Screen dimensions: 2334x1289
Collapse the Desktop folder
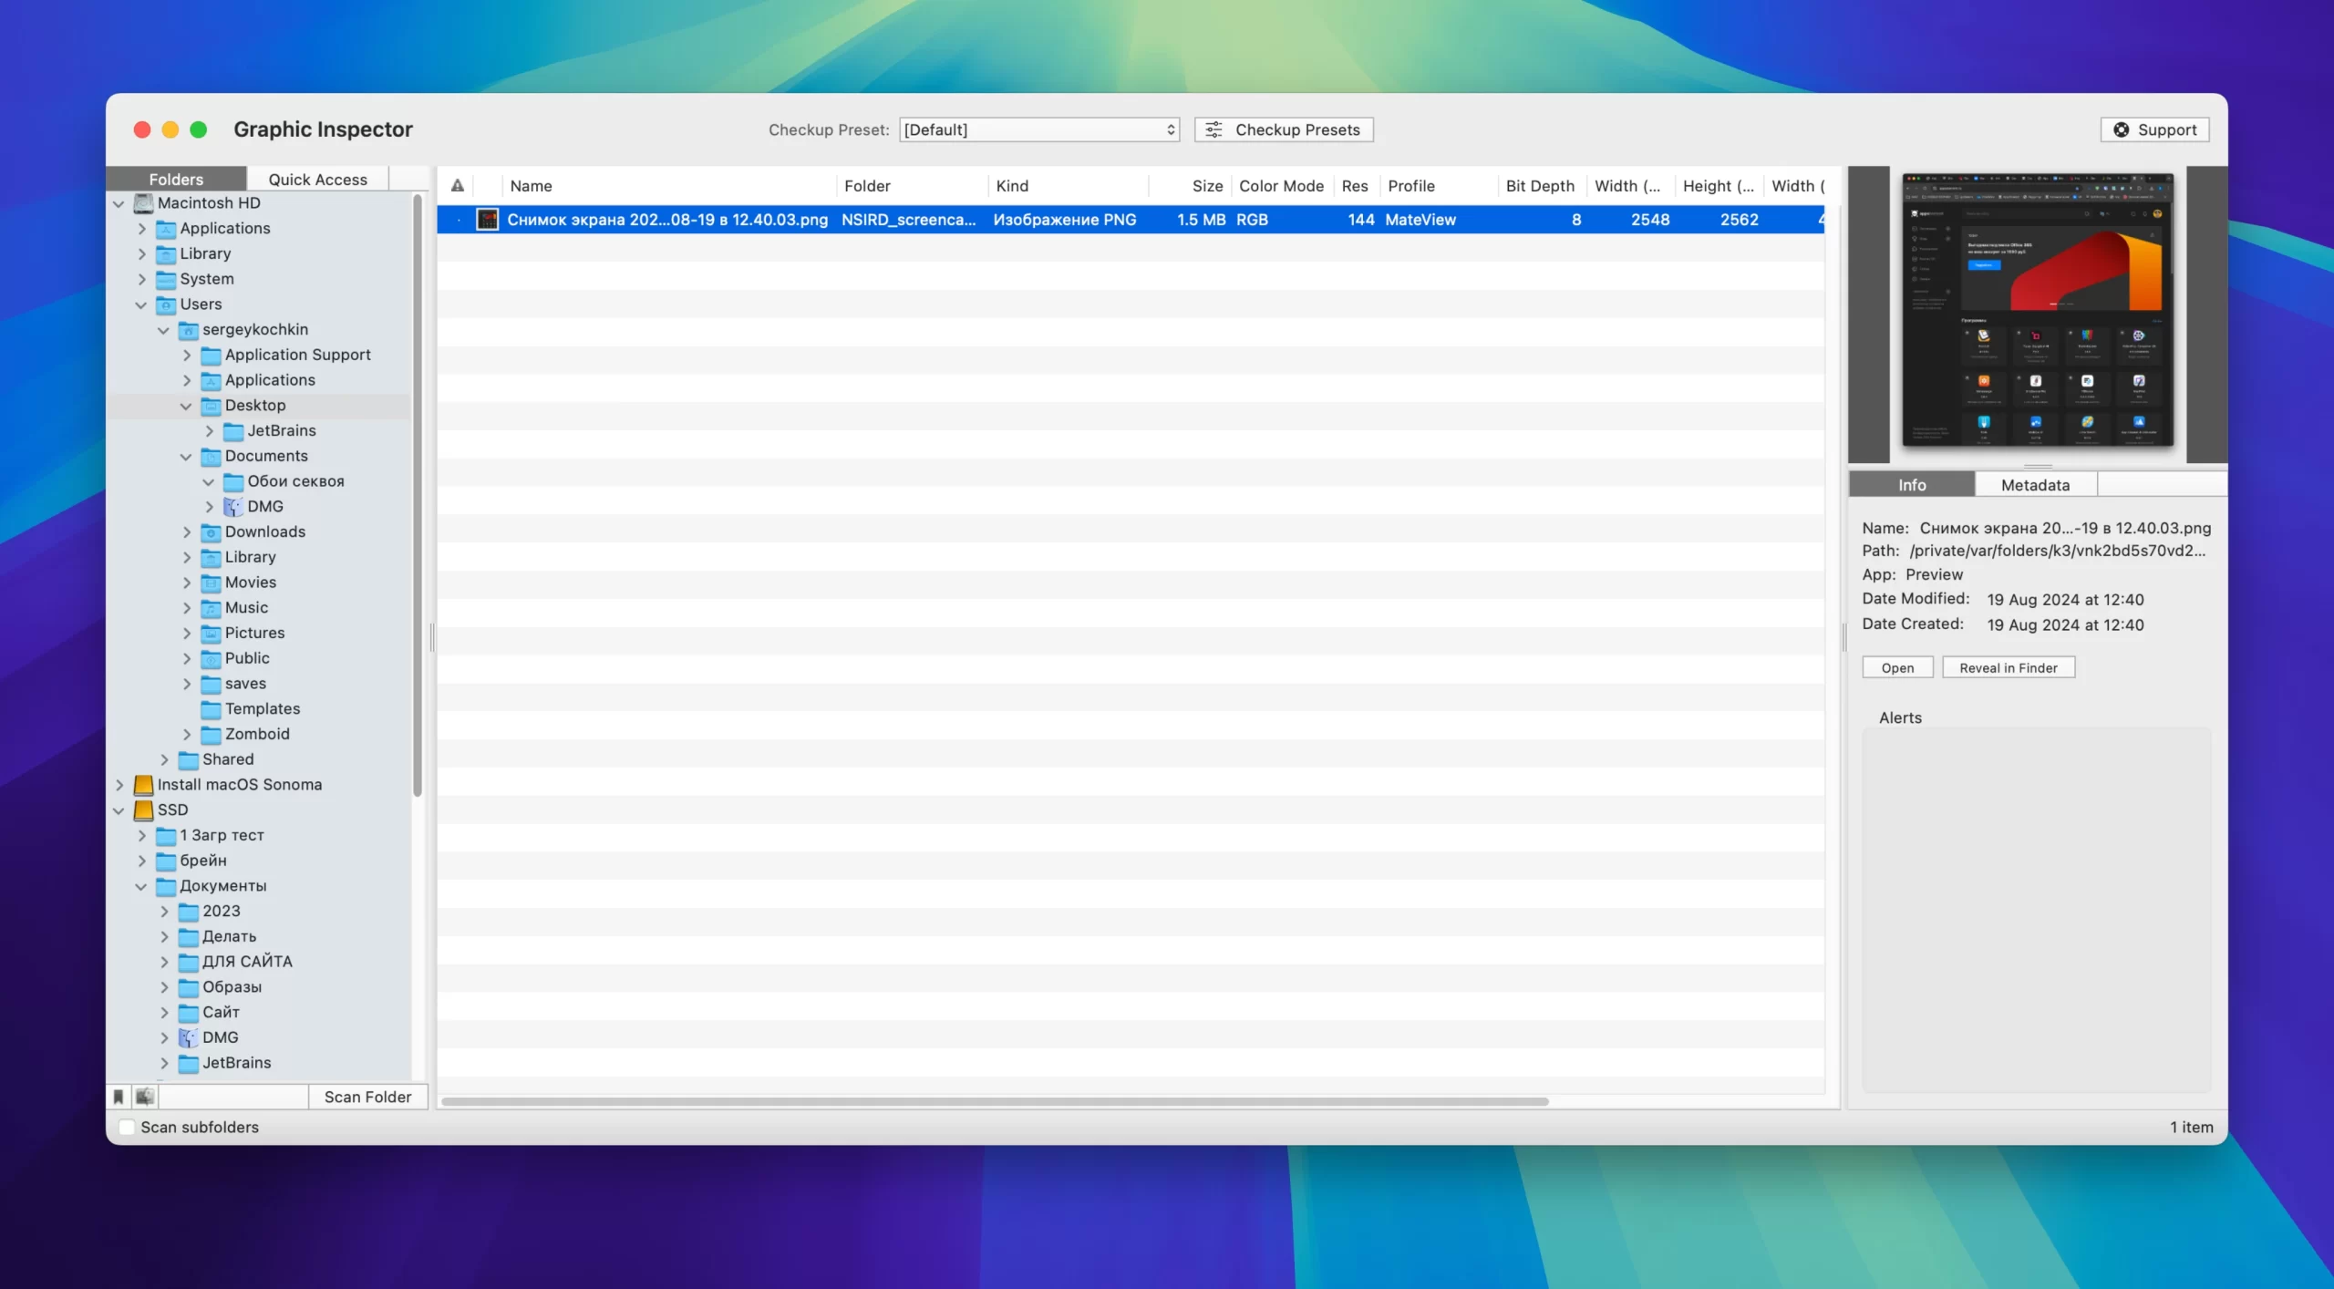(x=186, y=406)
